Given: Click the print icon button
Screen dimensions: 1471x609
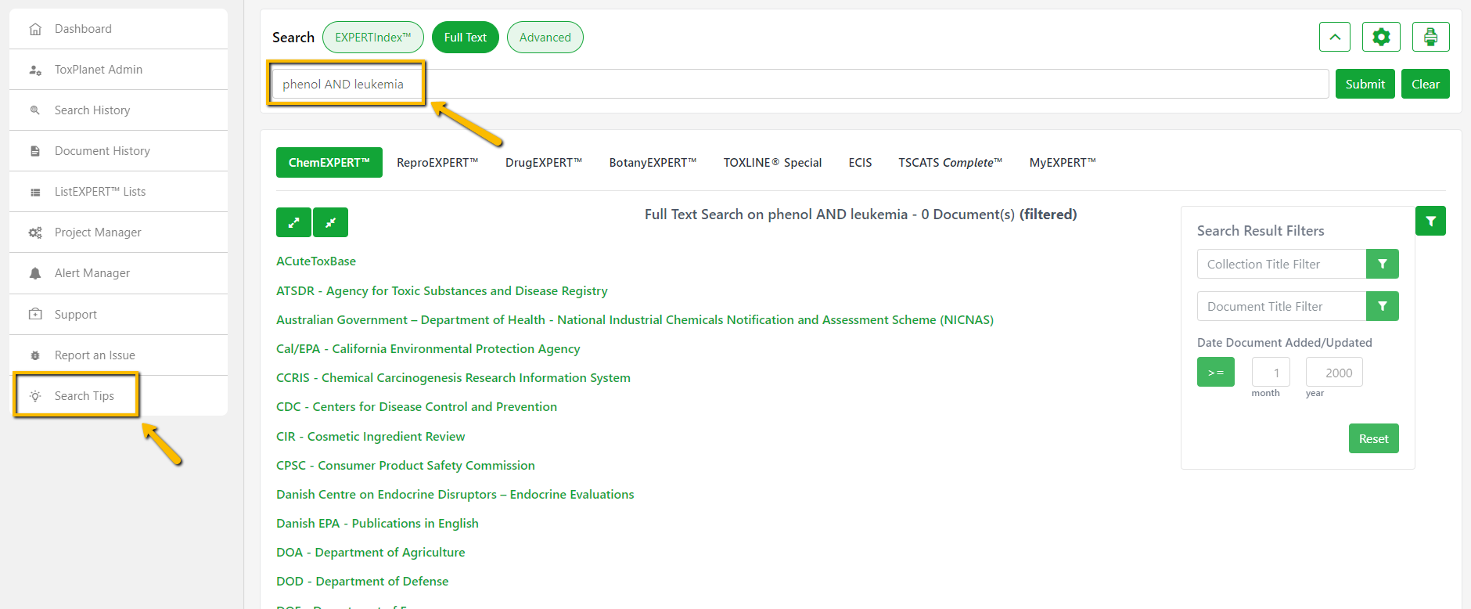Looking at the screenshot, I should 1430,37.
